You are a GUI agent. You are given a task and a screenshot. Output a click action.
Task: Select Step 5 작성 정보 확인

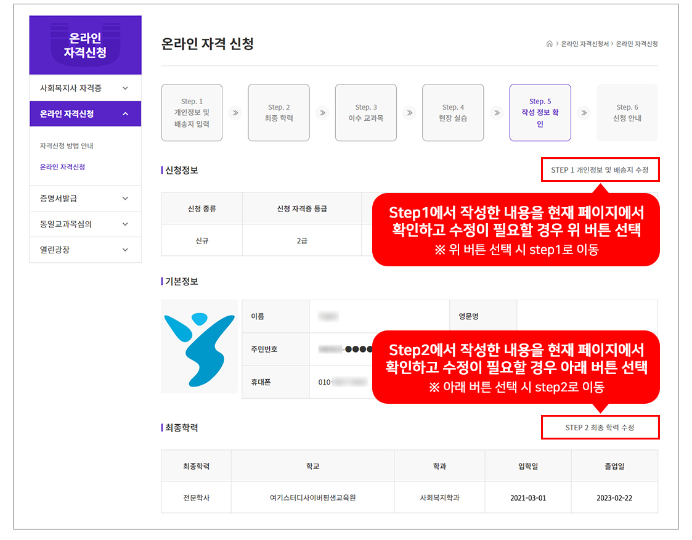(x=540, y=113)
